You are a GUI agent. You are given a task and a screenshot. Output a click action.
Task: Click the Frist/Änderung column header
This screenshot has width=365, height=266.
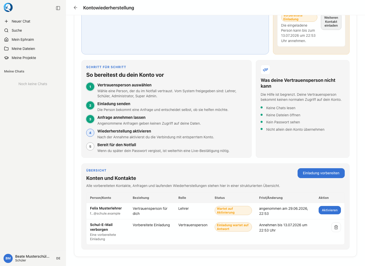tap(271, 198)
